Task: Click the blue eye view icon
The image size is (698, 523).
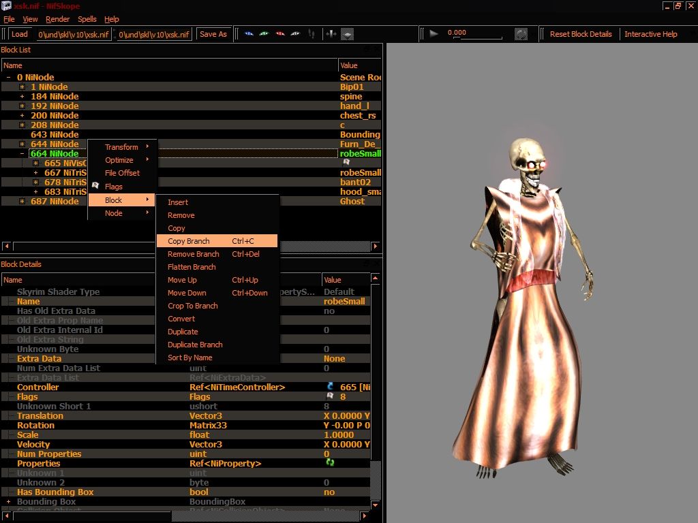Action: [249, 34]
